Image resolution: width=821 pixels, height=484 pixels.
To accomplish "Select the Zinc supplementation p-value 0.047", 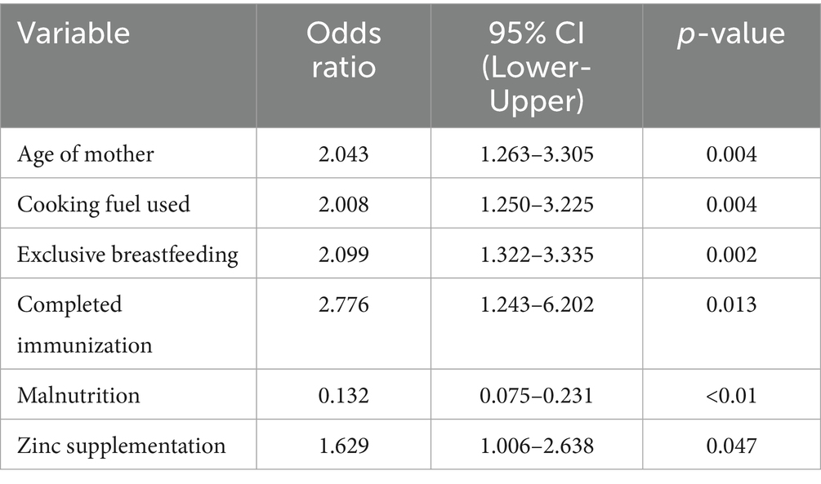I will tap(730, 446).
